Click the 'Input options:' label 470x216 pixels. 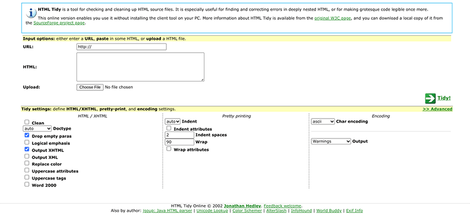(39, 39)
